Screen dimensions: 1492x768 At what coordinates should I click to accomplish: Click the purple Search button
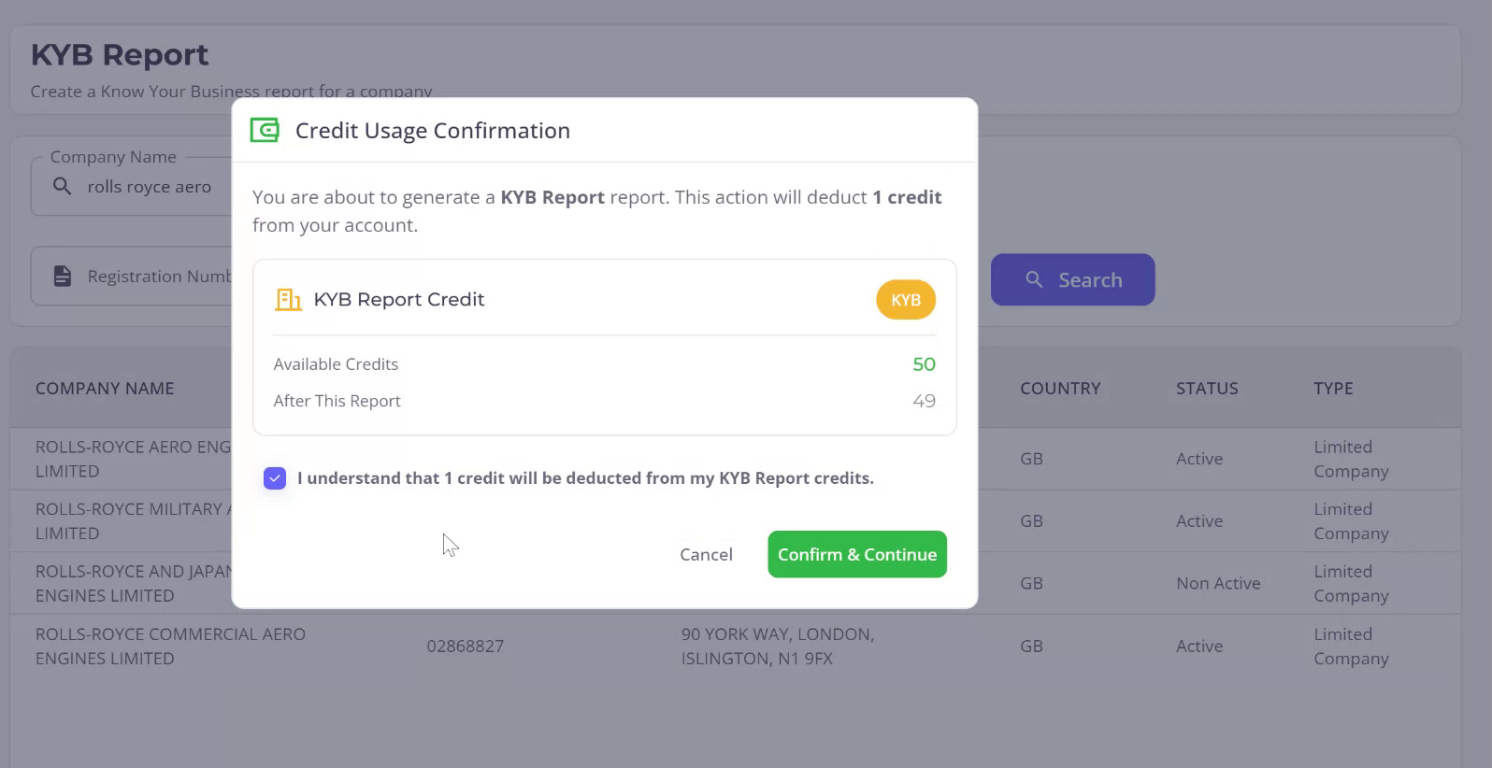click(1072, 279)
